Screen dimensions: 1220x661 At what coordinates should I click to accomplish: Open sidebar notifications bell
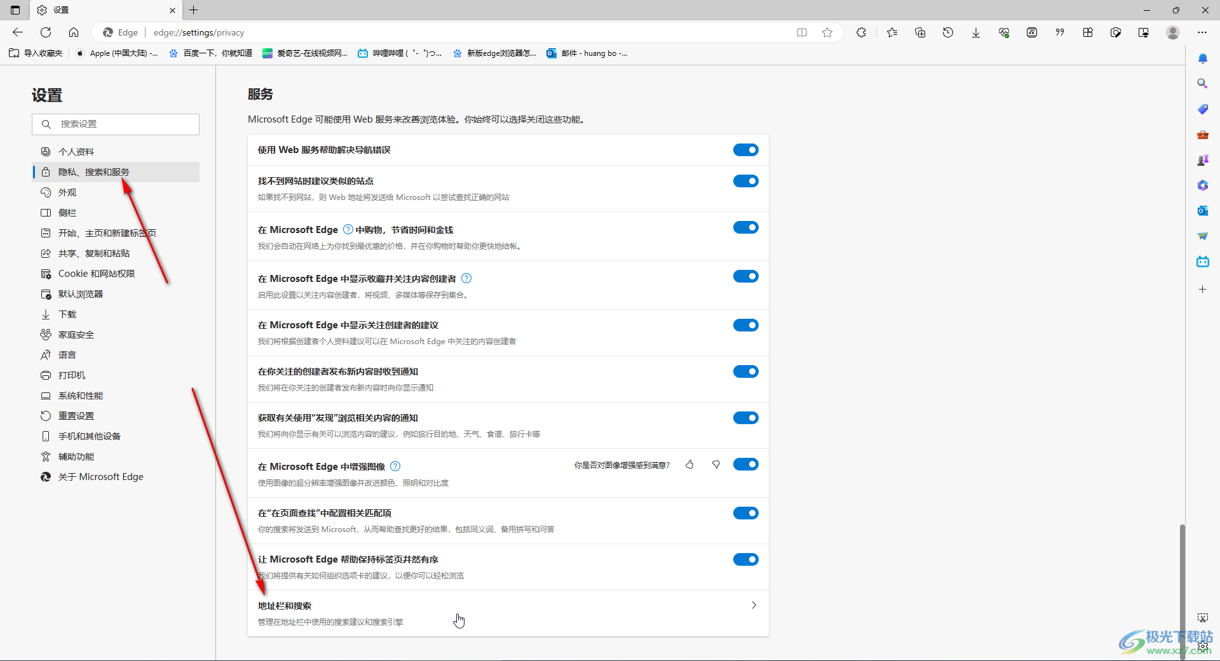point(1202,58)
